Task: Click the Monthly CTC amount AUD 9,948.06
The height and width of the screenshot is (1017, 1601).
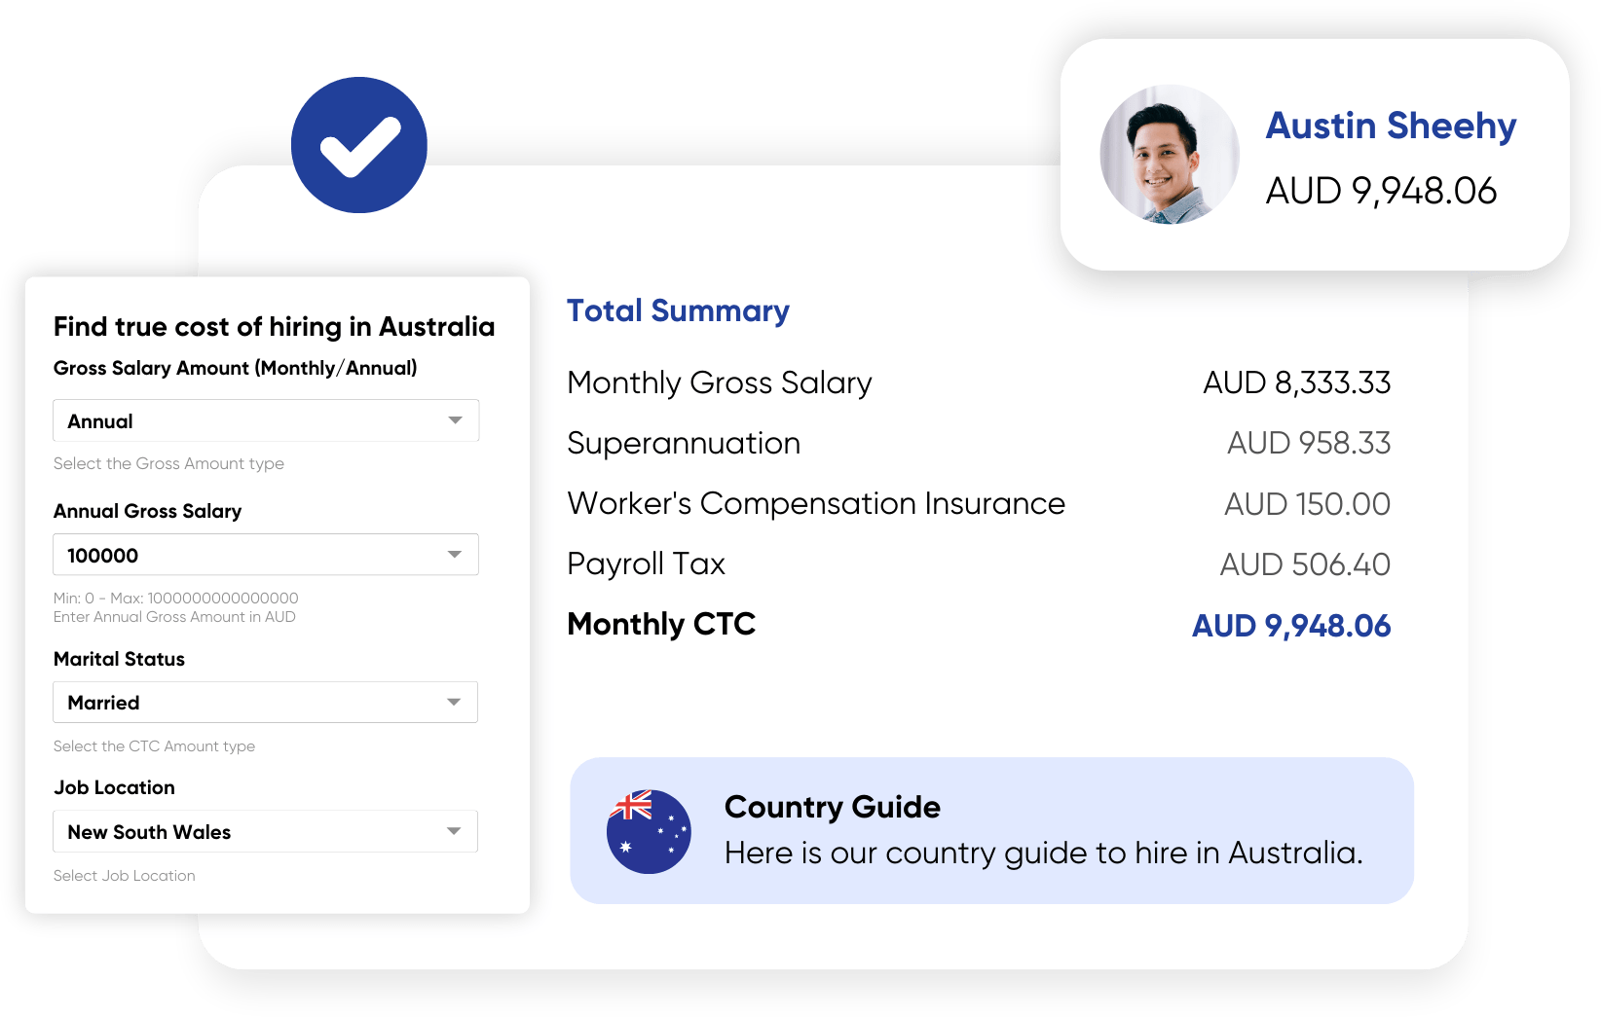Action: (x=1290, y=626)
